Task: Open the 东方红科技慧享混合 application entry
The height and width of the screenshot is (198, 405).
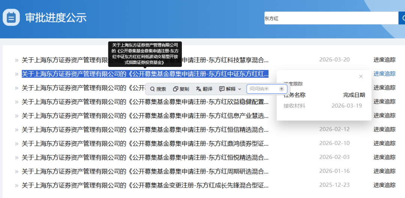Action: click(x=145, y=60)
